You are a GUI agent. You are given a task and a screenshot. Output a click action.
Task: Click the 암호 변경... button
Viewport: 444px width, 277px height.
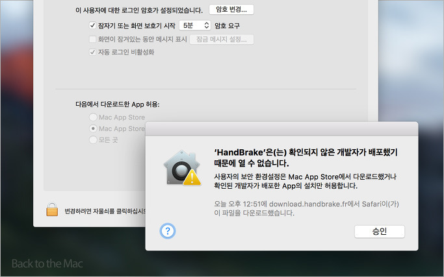[231, 10]
